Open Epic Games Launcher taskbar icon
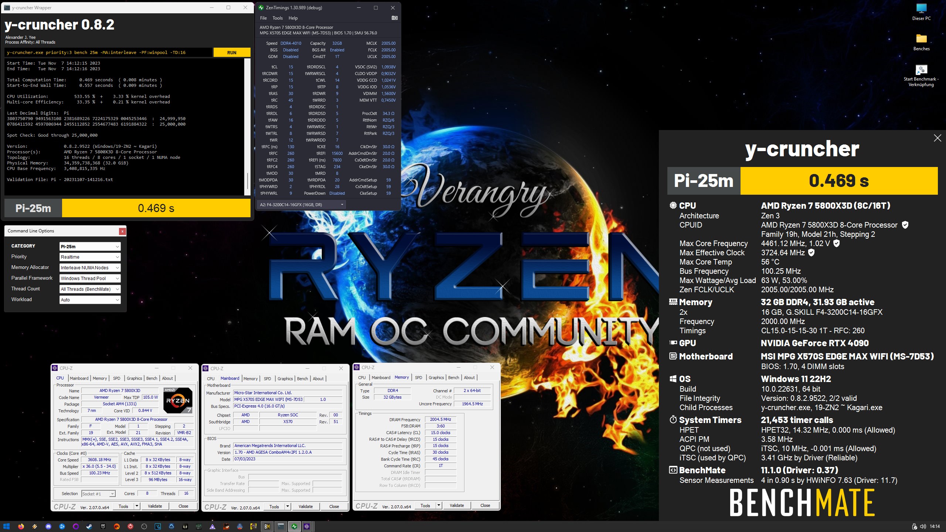This screenshot has width=946, height=532. pos(103,526)
